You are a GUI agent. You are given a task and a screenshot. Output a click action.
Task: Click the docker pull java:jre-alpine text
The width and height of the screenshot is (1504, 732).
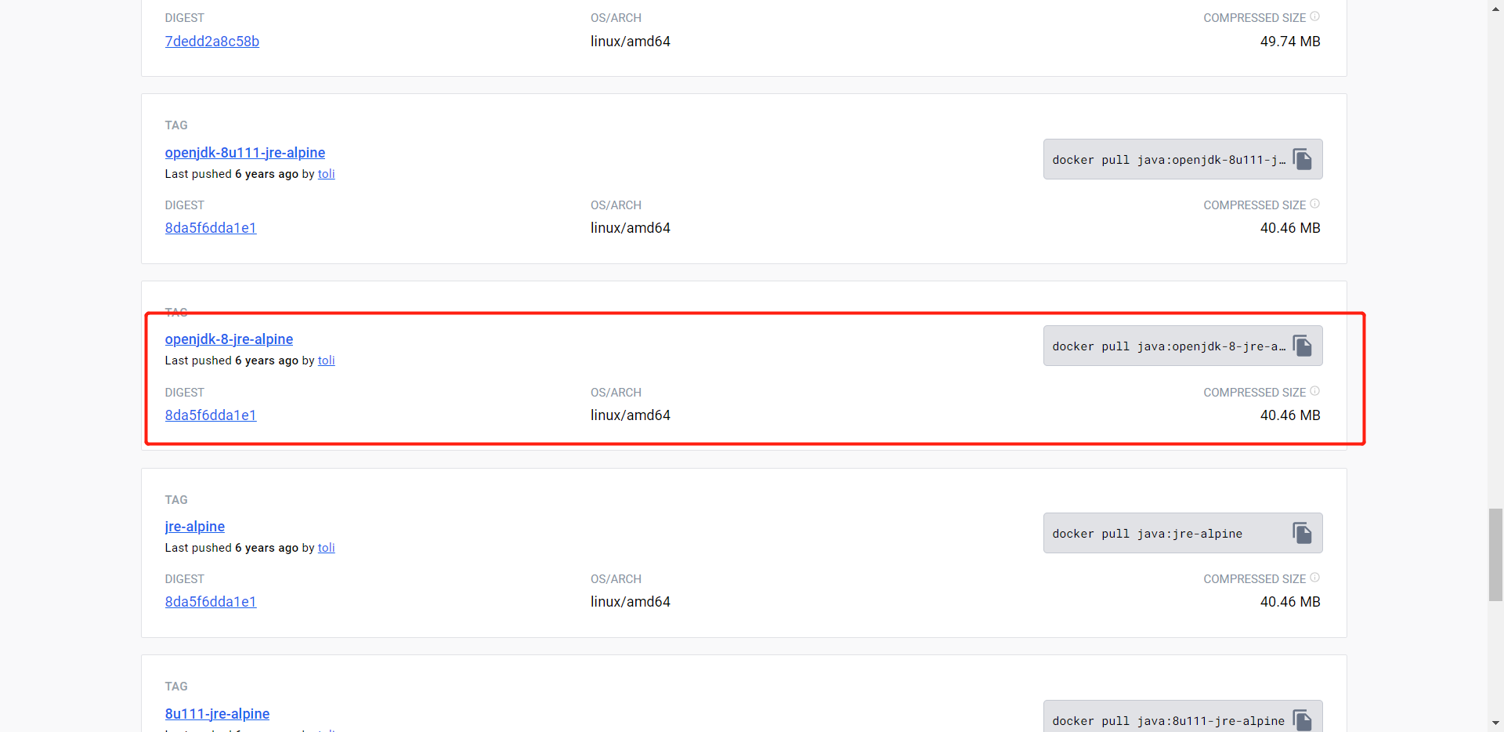[x=1147, y=534]
